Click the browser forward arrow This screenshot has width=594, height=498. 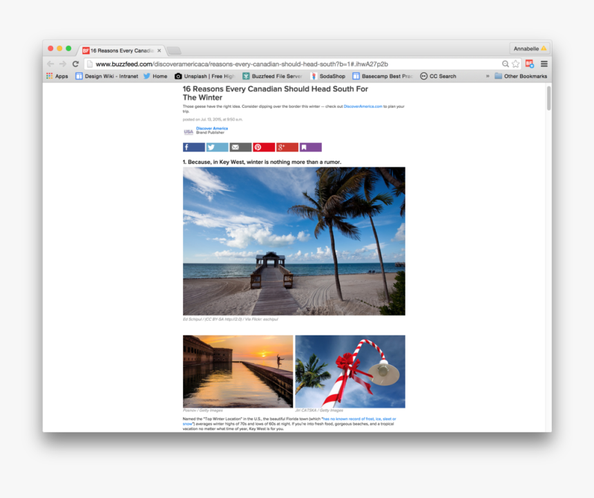point(63,64)
